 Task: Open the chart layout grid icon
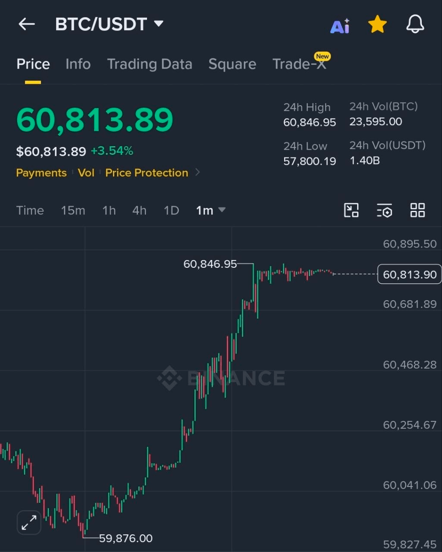tap(417, 210)
